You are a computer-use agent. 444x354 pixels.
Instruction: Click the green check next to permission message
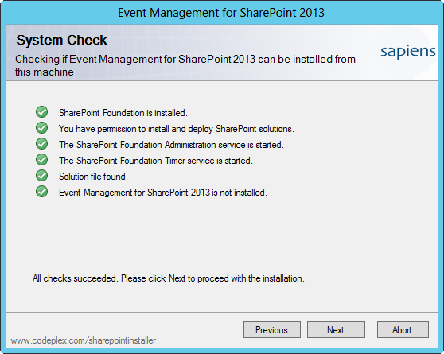coord(42,128)
